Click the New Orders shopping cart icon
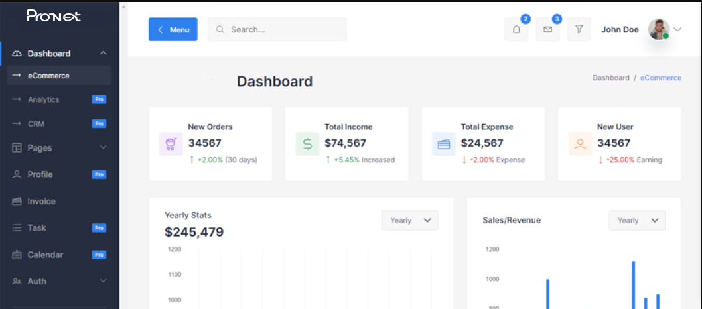 click(x=171, y=144)
